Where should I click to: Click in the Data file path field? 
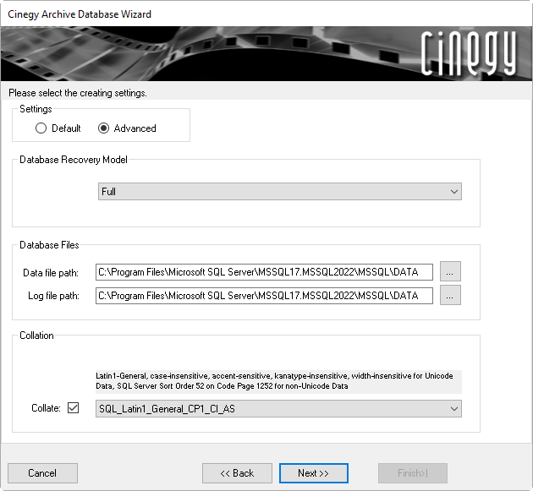(x=264, y=272)
